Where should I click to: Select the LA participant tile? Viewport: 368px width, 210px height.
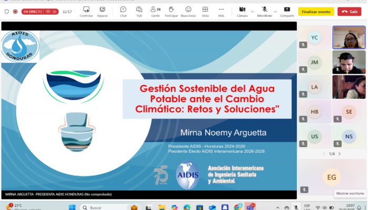pyautogui.click(x=314, y=87)
